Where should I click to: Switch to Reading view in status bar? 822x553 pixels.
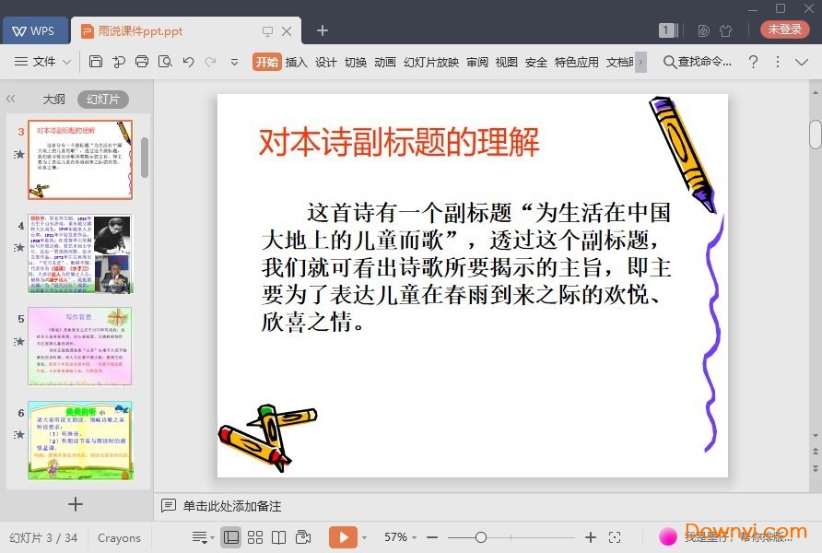coord(278,537)
